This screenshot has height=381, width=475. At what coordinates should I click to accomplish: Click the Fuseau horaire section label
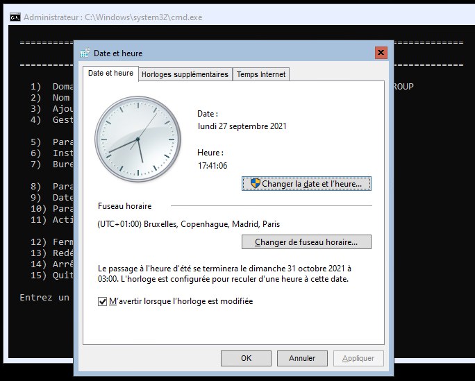coord(124,206)
